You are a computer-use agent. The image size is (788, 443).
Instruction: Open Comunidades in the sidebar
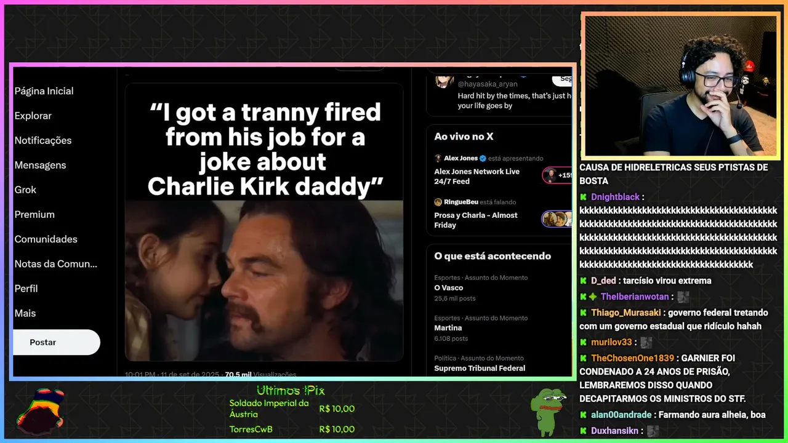coord(46,239)
